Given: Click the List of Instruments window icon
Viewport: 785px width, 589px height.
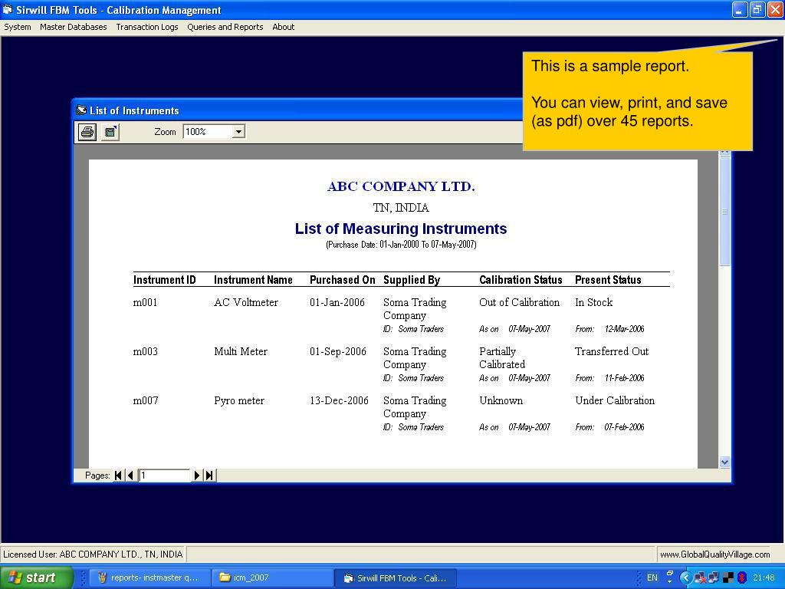Looking at the screenshot, I should [x=81, y=110].
